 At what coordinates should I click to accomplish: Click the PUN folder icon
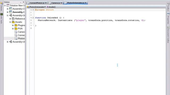[x=16, y=28]
